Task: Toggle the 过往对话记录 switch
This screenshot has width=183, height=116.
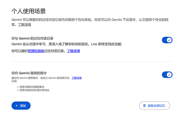Action: (167, 40)
